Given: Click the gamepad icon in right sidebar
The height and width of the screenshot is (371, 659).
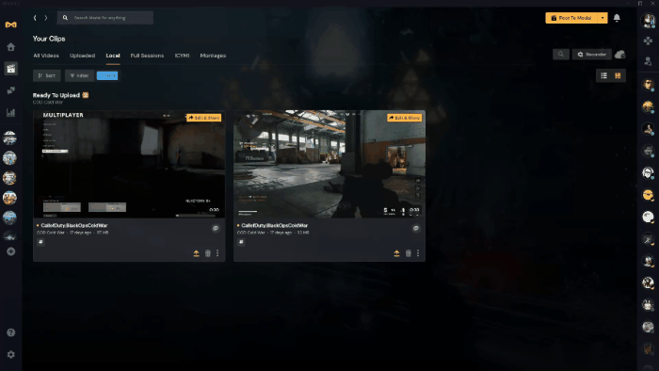Looking at the screenshot, I should [648, 40].
